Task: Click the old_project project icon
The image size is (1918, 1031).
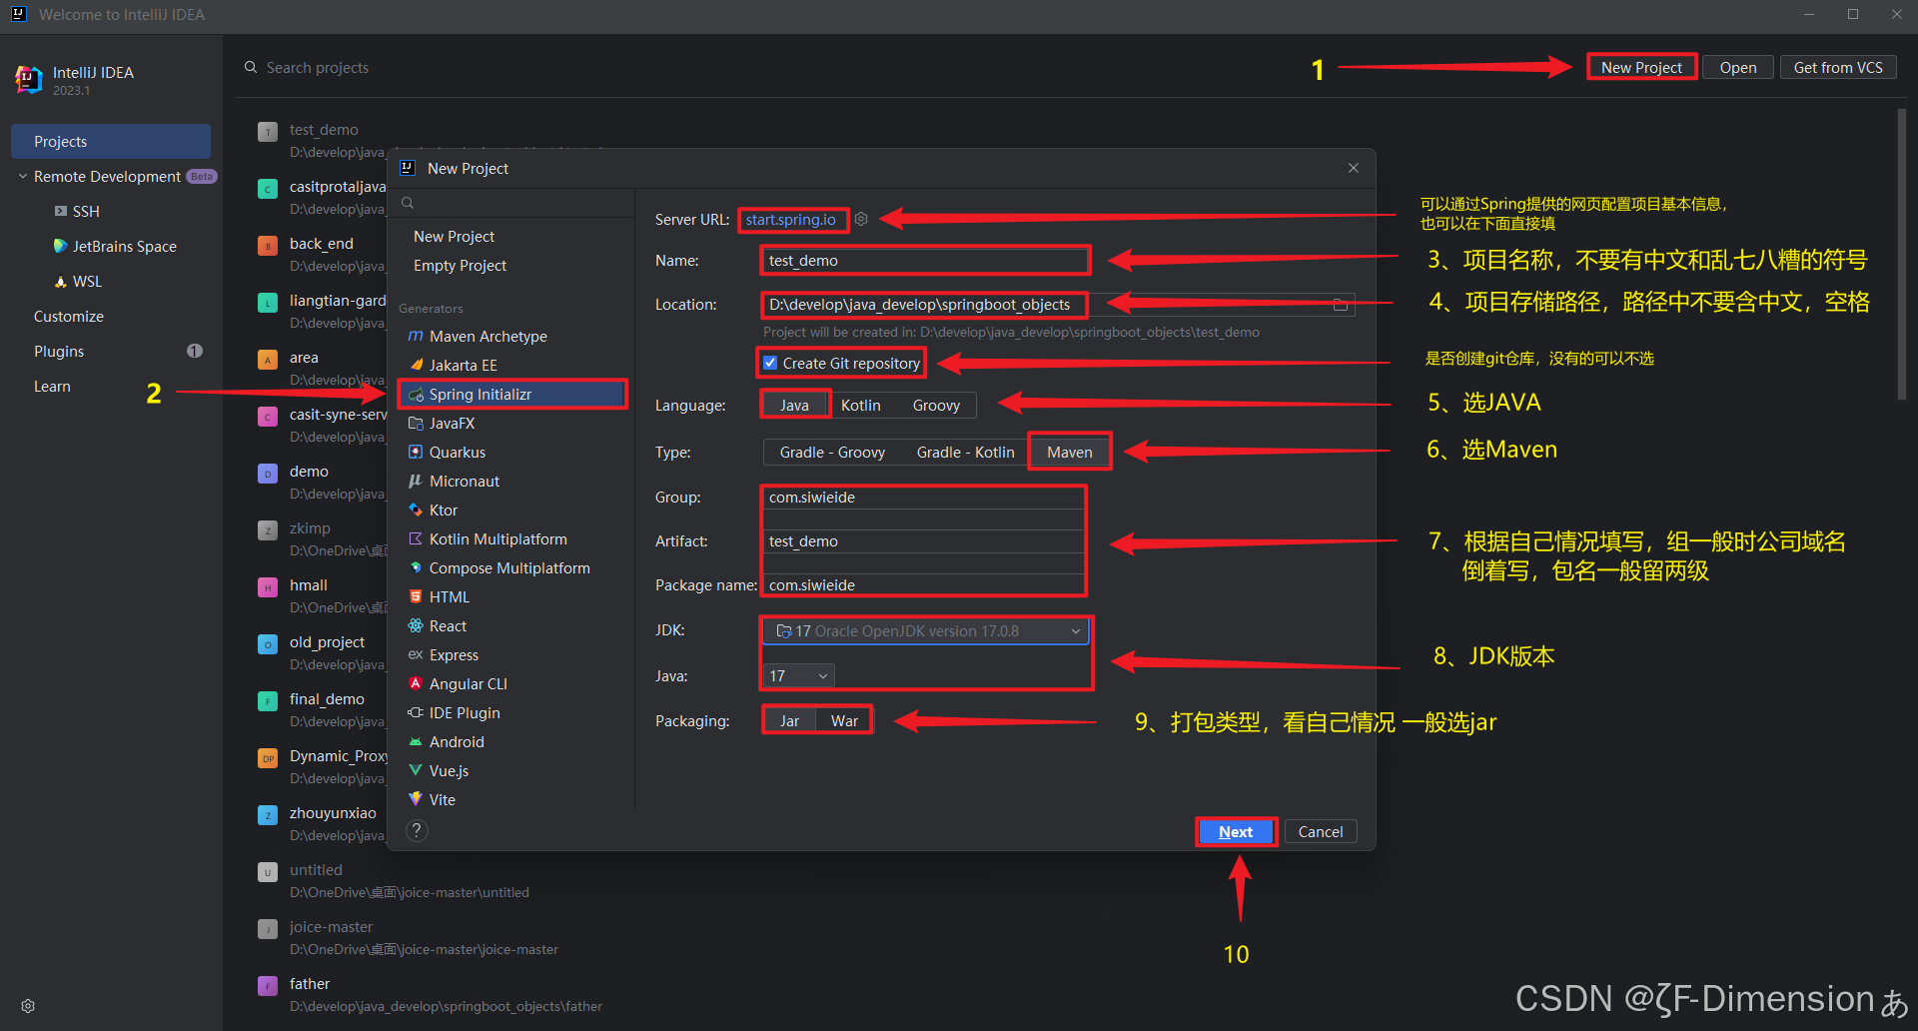Action: [x=268, y=643]
